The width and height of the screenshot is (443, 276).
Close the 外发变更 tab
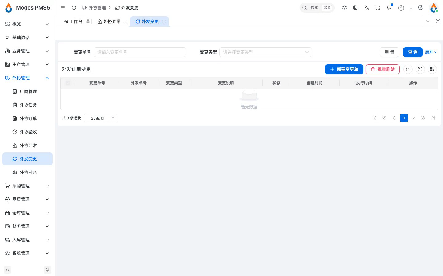164,21
